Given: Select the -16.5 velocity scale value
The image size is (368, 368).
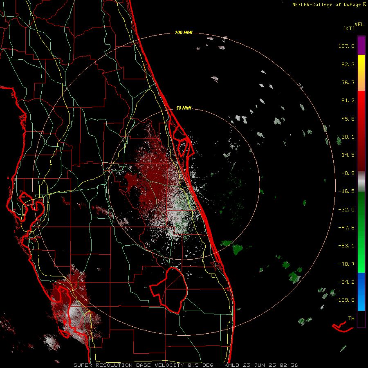Looking at the screenshot, I should click(x=346, y=191).
